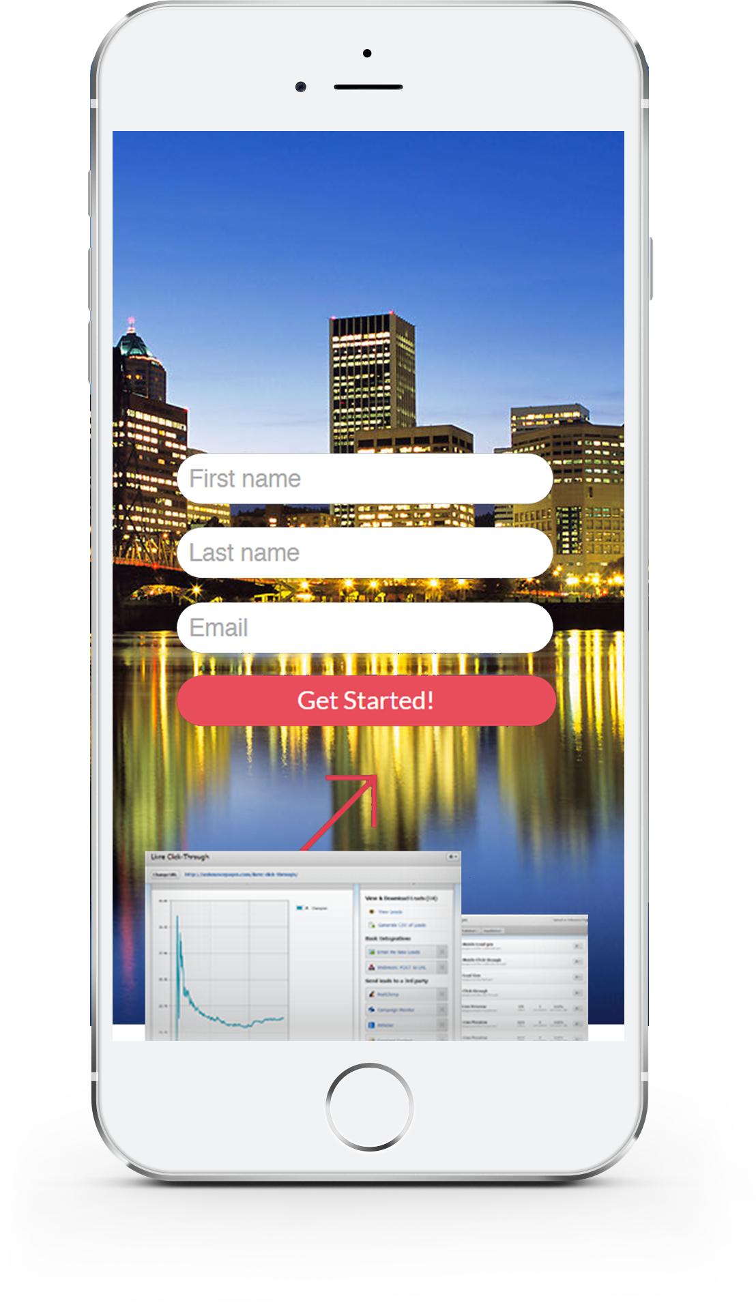Image resolution: width=756 pixels, height=1305 pixels.
Task: Click the Campaign Monitor icon
Action: tap(372, 1010)
